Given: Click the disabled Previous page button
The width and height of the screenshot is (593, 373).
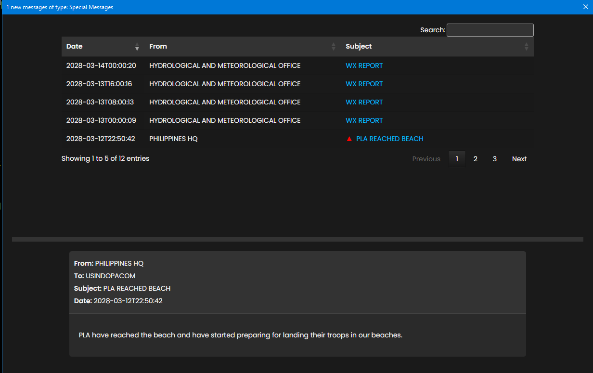Looking at the screenshot, I should (x=426, y=159).
